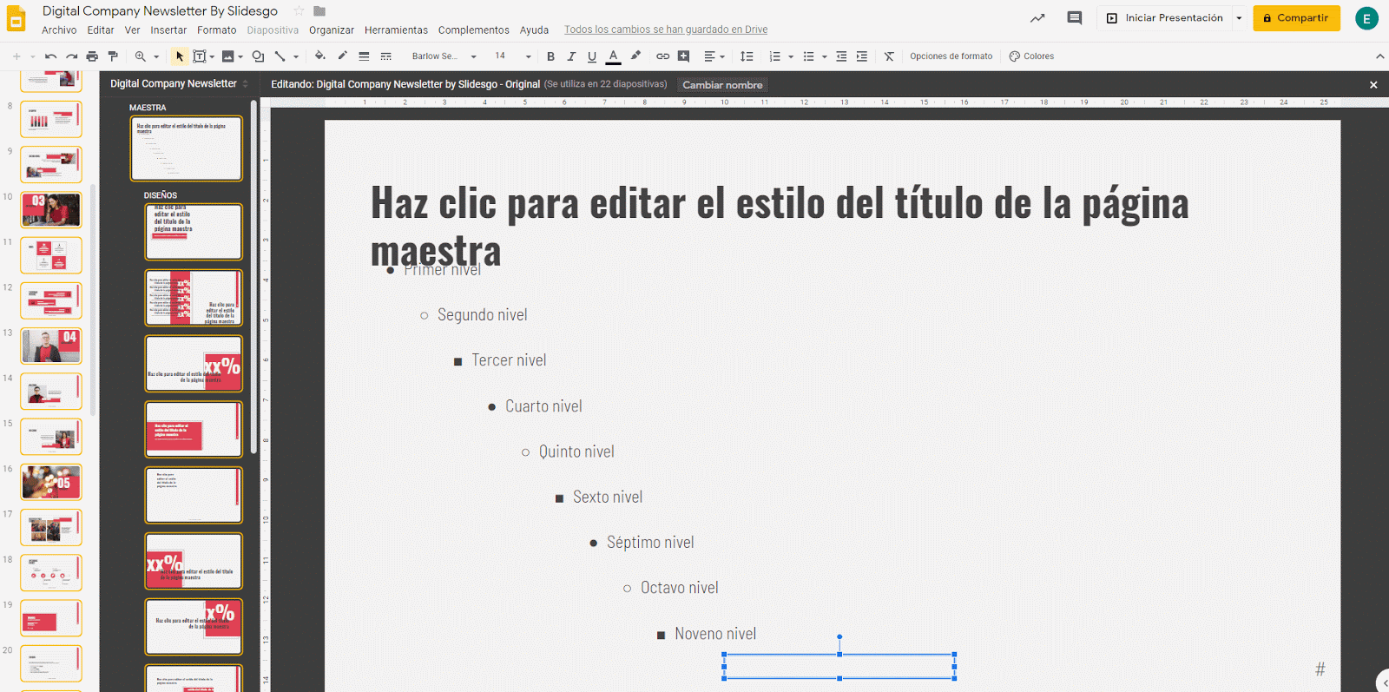
Task: Click the Clear formatting icon
Action: [889, 56]
